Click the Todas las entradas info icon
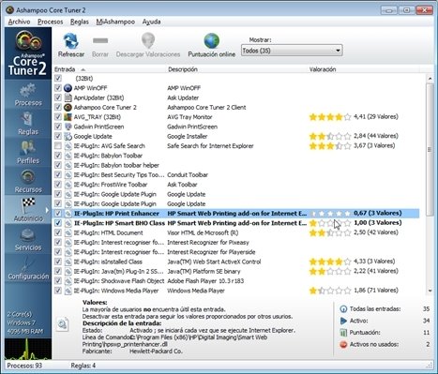The width and height of the screenshot is (438, 374). (x=343, y=309)
